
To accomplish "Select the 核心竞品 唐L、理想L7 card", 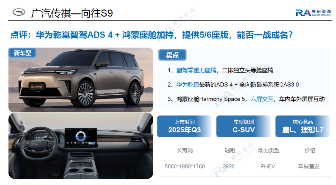I will (303, 126).
